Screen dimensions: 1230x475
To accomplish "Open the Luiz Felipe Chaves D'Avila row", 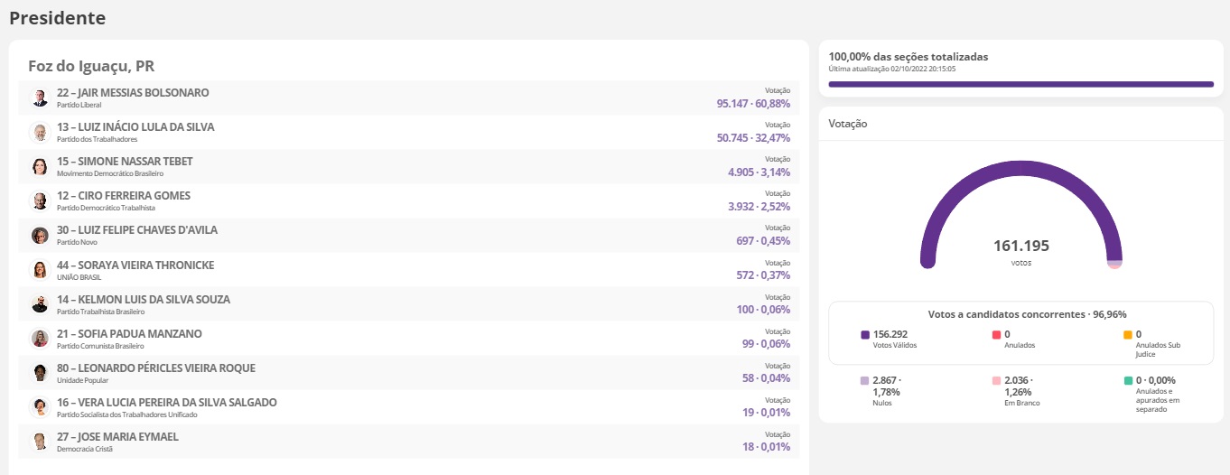I will [408, 236].
